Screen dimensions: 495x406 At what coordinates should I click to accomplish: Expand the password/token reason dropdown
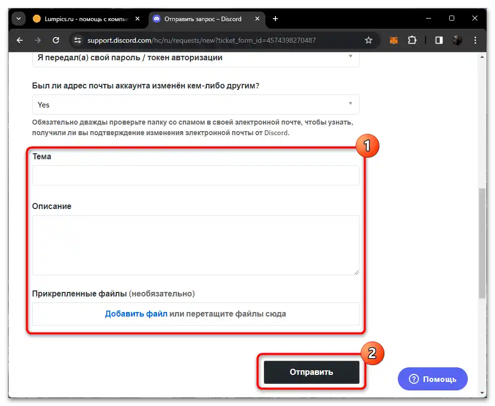(195, 59)
